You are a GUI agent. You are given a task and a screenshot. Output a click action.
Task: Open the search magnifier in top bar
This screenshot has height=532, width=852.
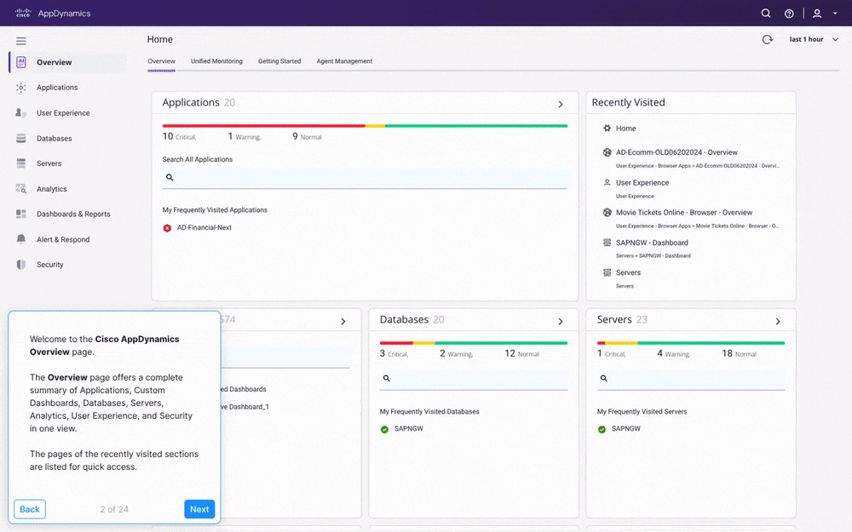(766, 13)
